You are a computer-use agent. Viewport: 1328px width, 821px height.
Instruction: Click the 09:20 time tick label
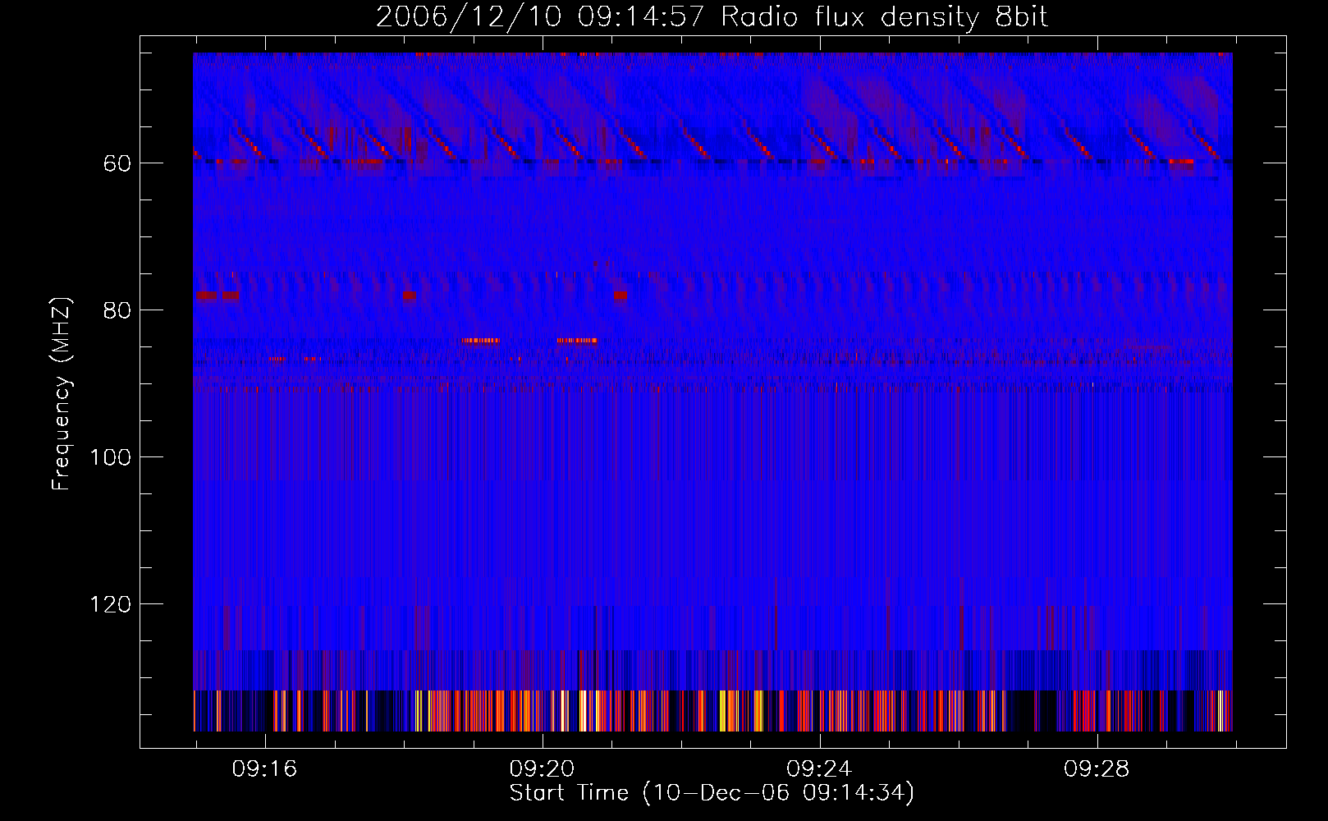(x=542, y=769)
